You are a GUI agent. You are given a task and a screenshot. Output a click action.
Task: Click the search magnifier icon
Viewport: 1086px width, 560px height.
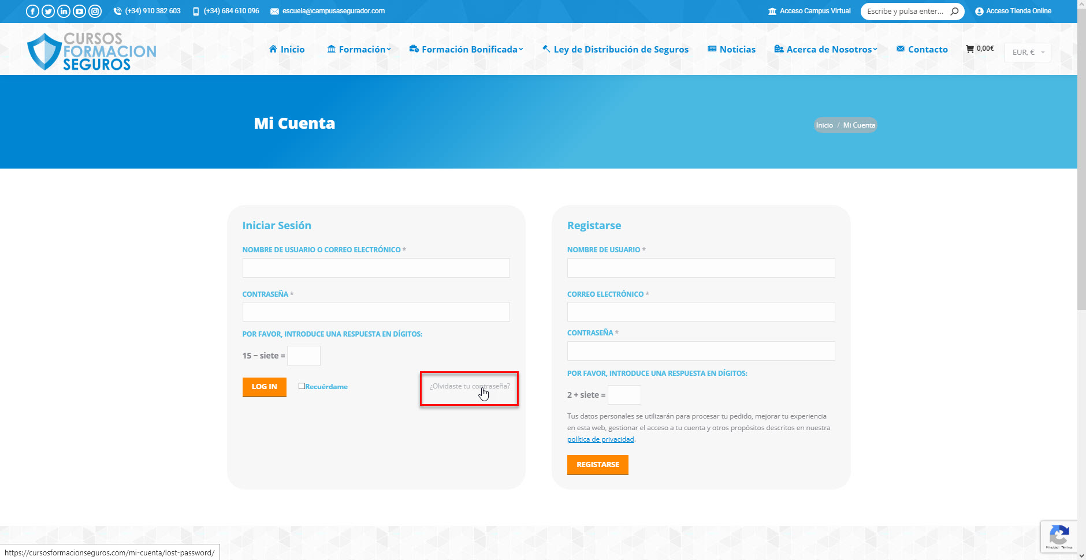tap(954, 11)
